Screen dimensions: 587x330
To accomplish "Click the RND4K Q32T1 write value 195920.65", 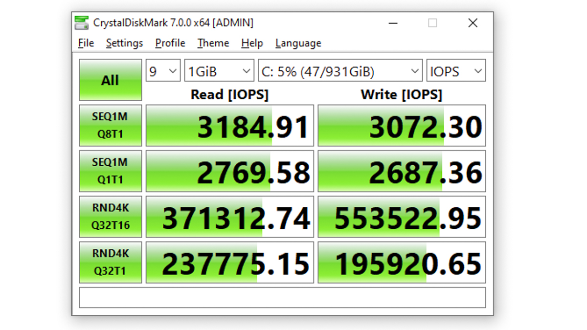I will [402, 262].
